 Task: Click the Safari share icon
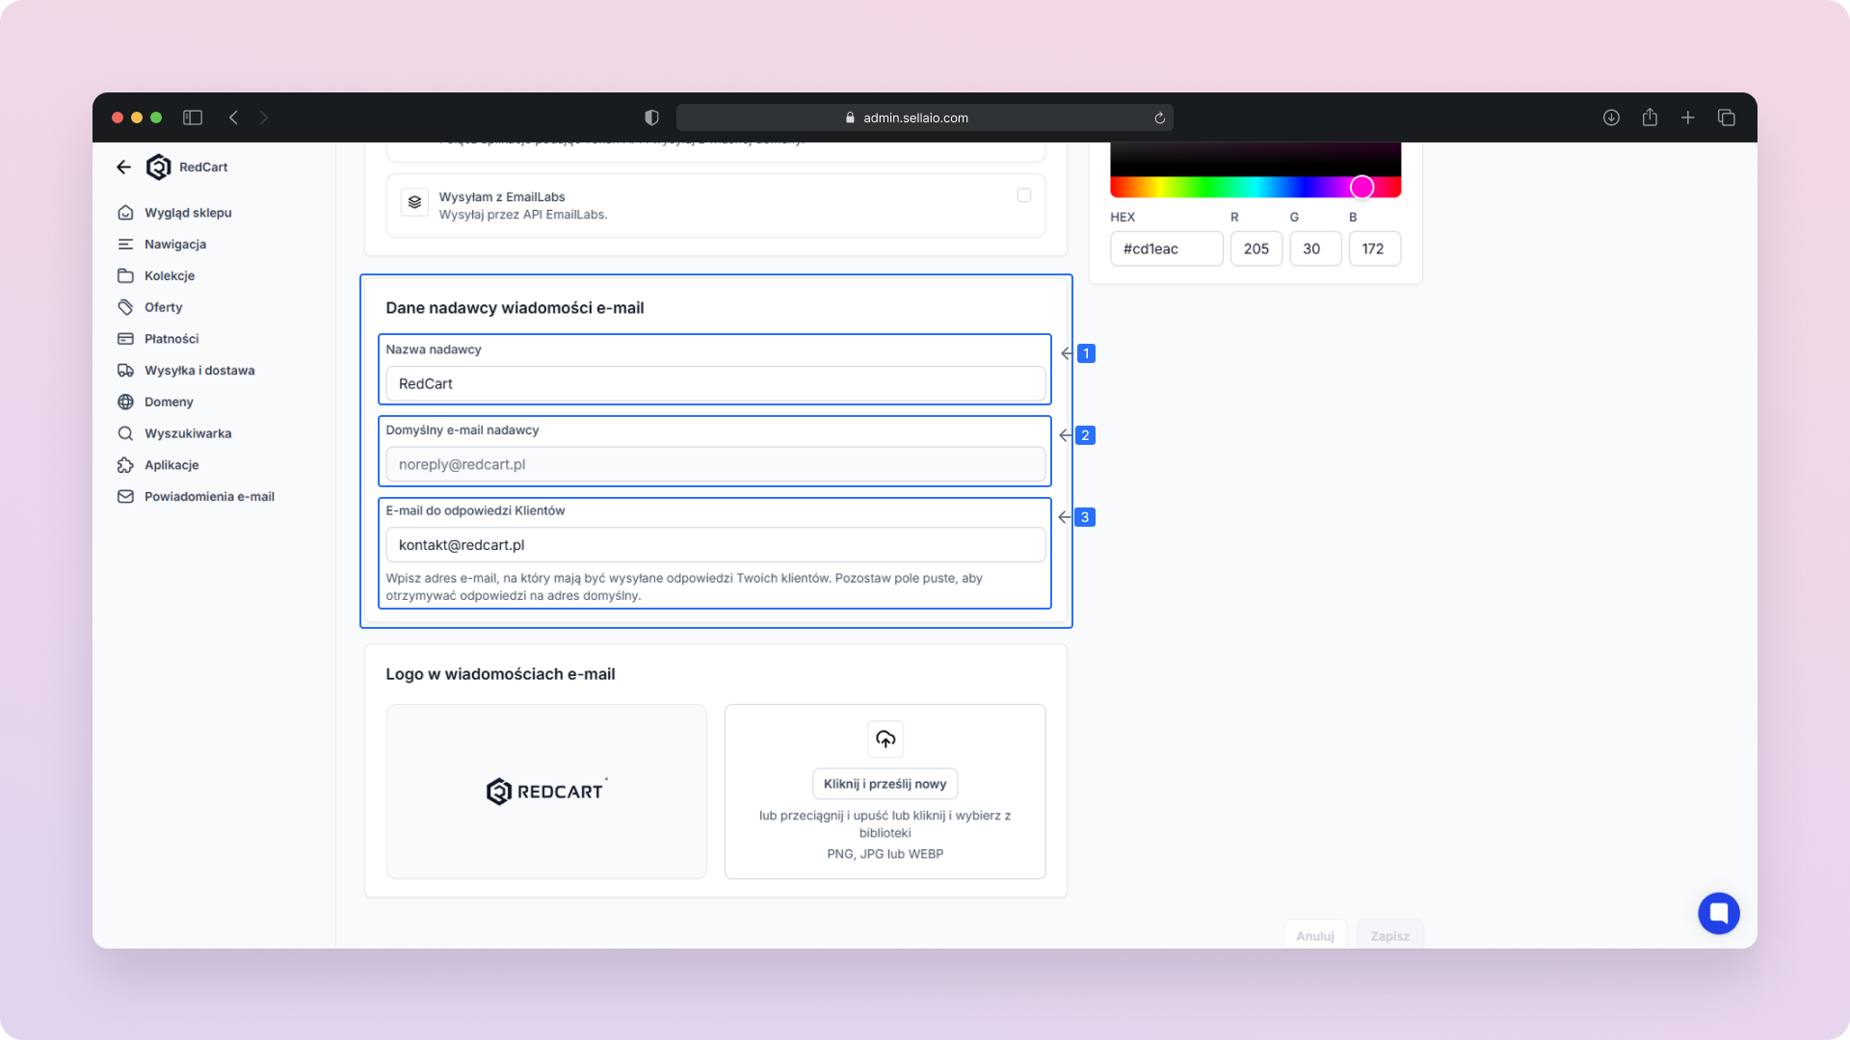tap(1650, 117)
